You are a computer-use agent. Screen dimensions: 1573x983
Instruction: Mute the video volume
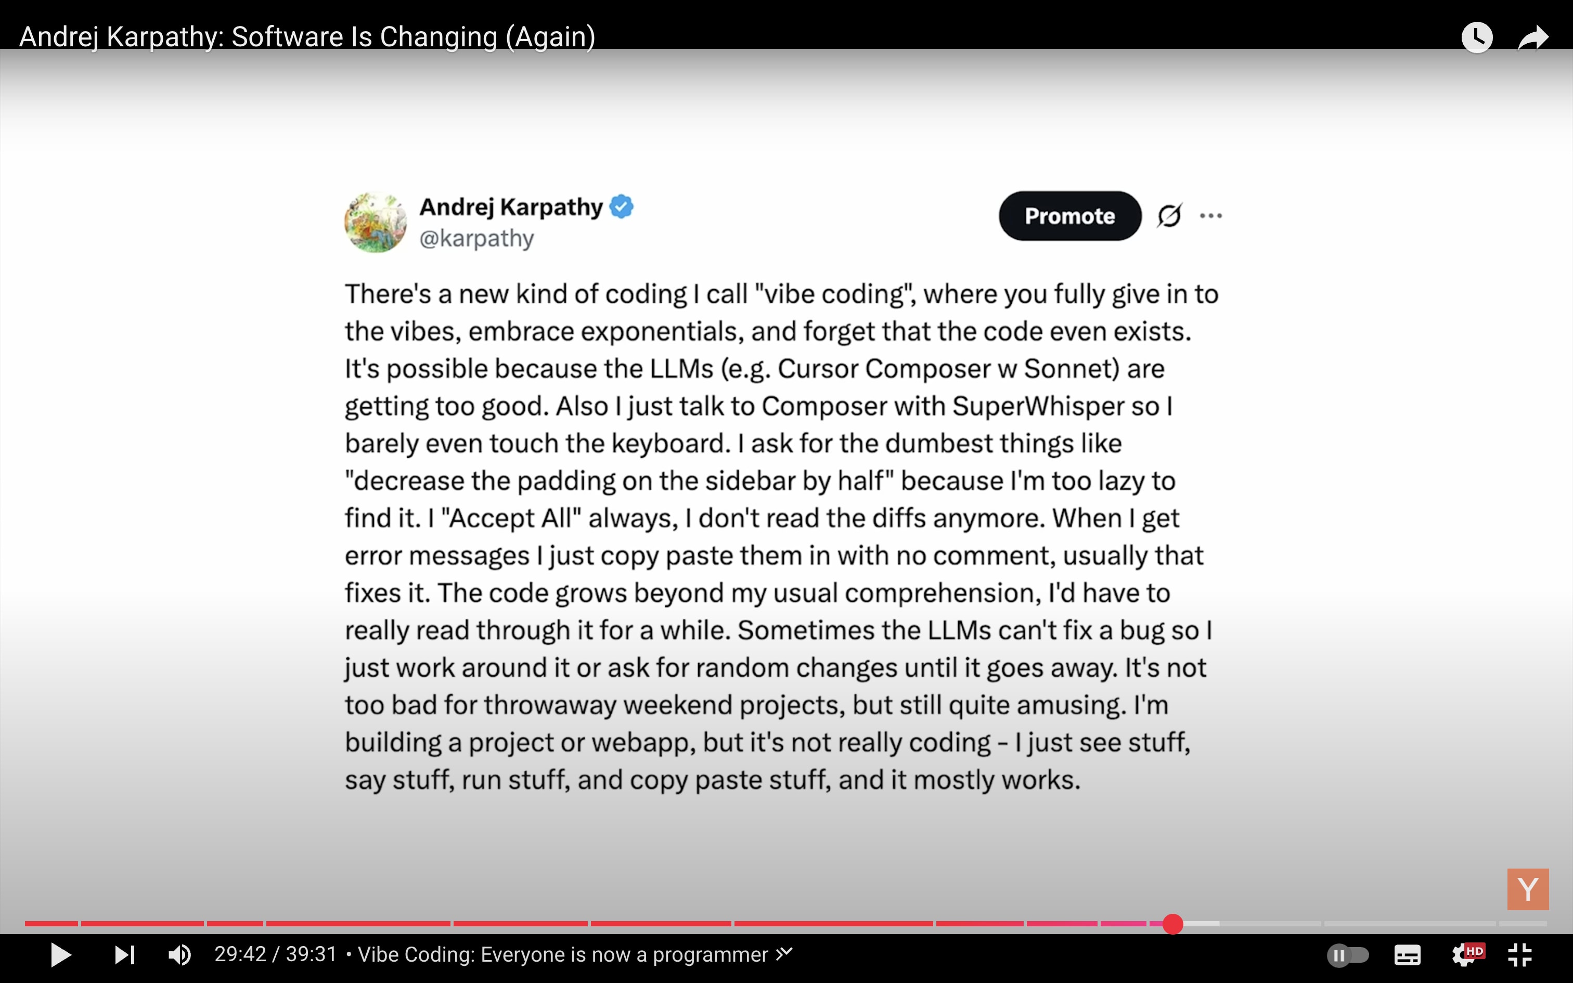point(179,954)
